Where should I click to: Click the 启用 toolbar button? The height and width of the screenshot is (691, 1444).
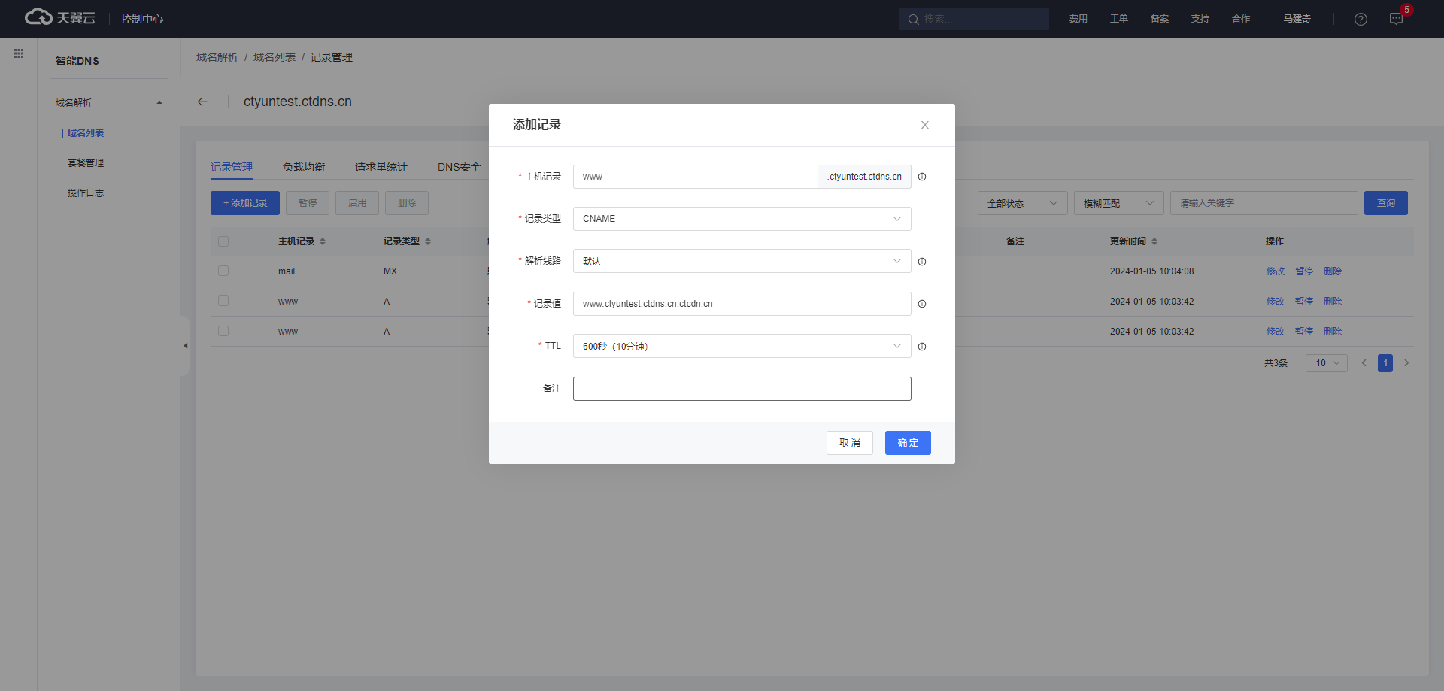357,203
